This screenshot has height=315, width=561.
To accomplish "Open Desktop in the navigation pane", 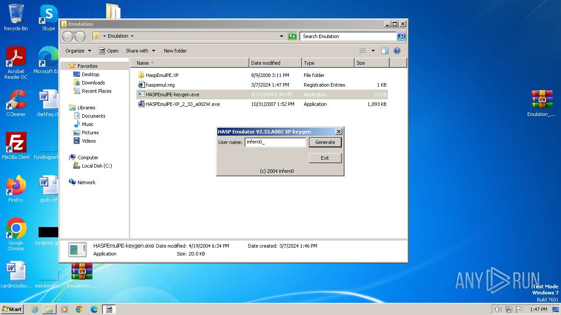I will (90, 74).
